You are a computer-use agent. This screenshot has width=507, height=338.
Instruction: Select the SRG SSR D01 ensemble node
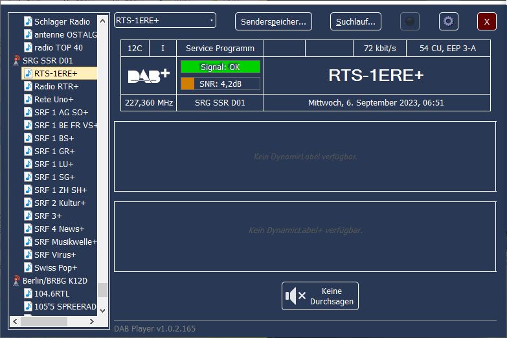47,60
